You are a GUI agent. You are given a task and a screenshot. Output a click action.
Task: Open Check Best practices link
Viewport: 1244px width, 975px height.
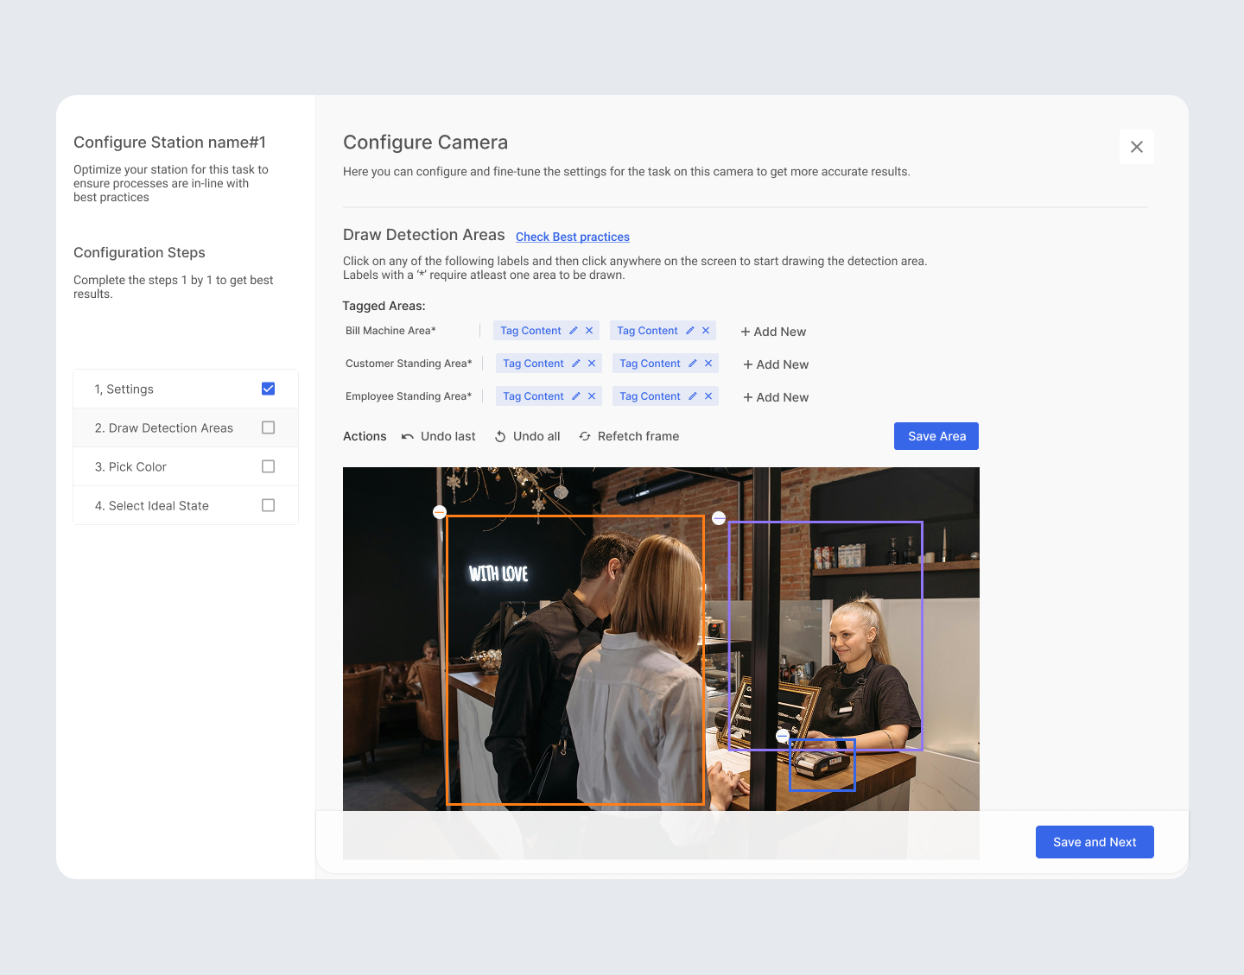pos(573,237)
